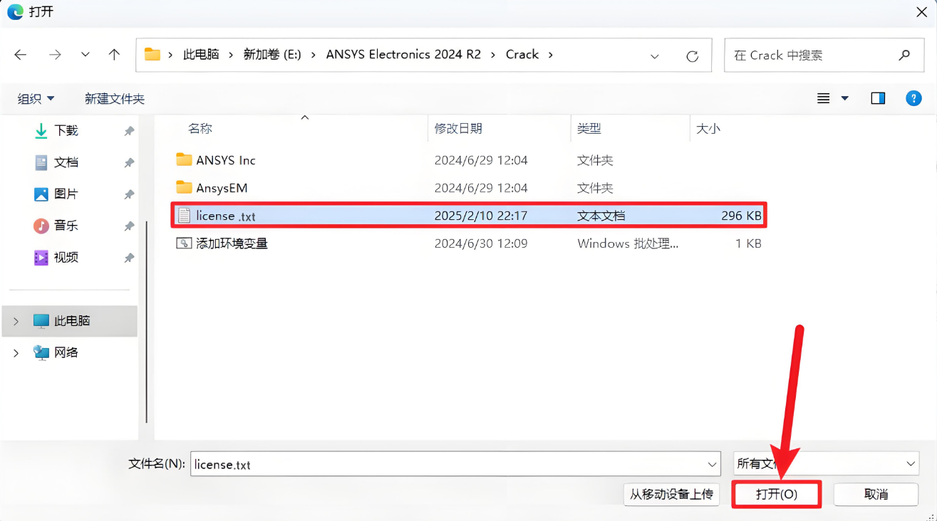The height and width of the screenshot is (521, 937).
Task: Click navigation pane scrollbar
Action: coord(146,322)
